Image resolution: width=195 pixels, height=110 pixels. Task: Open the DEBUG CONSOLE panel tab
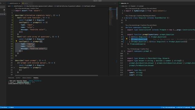tap(27, 78)
